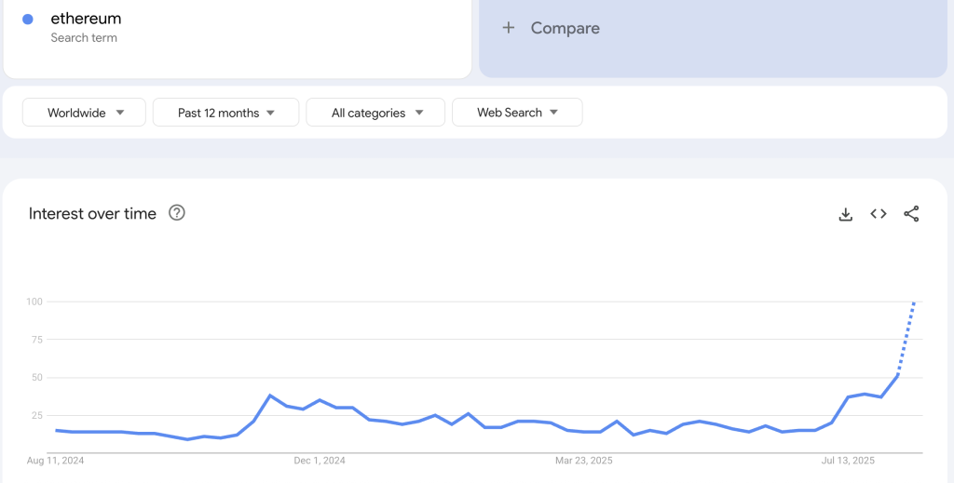Click the Jul 13, 2025 axis label
The width and height of the screenshot is (954, 483).
point(848,461)
